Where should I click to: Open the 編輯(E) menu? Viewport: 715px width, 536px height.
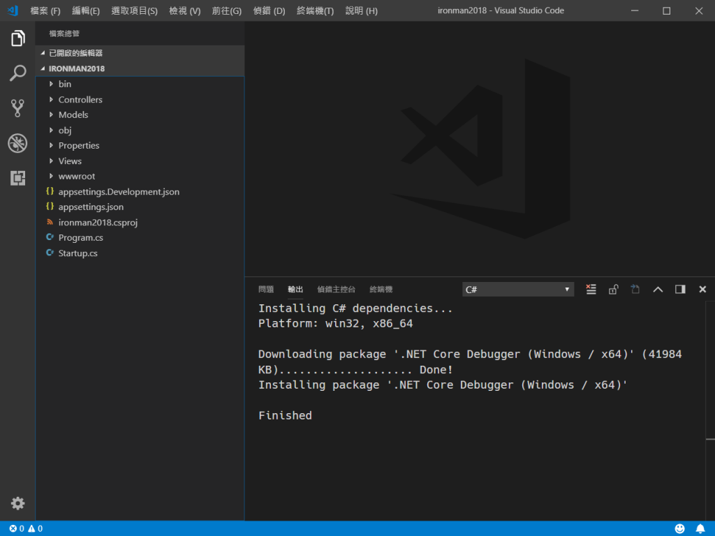point(86,10)
